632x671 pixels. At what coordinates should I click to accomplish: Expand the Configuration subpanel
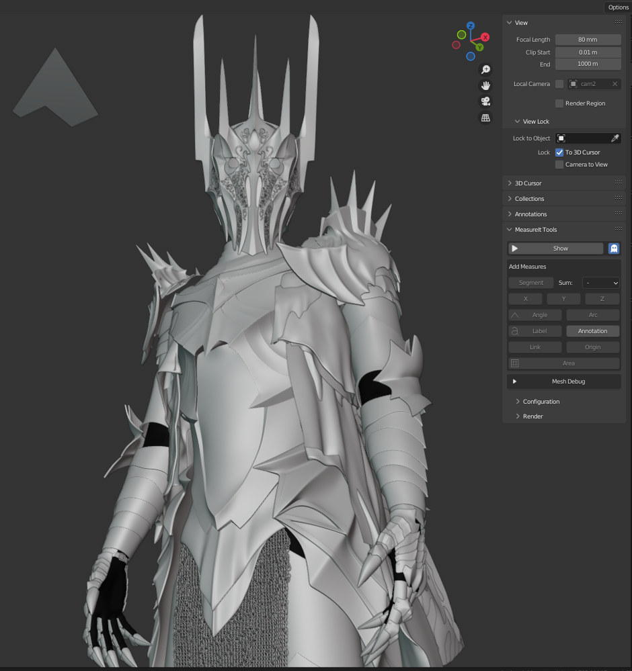click(518, 402)
